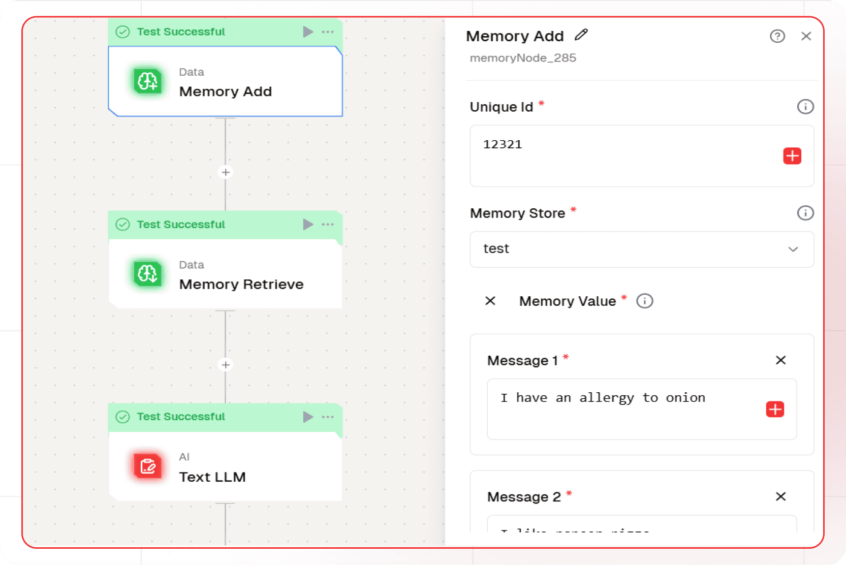
Task: Open the Memory Store dropdown showing test
Action: point(642,249)
